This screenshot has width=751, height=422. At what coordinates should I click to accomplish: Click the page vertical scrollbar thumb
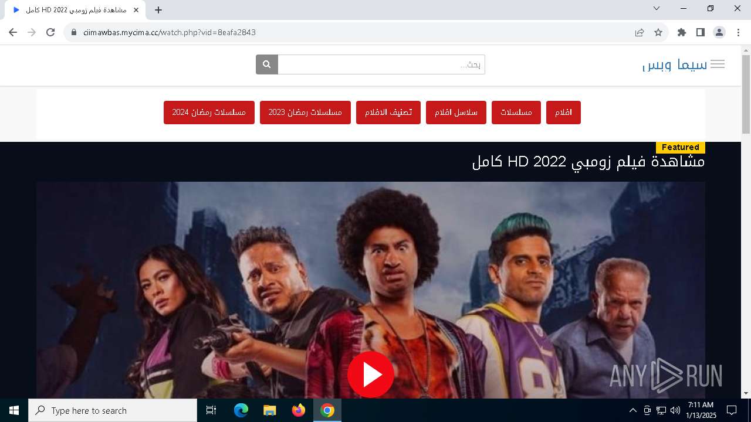[746, 94]
